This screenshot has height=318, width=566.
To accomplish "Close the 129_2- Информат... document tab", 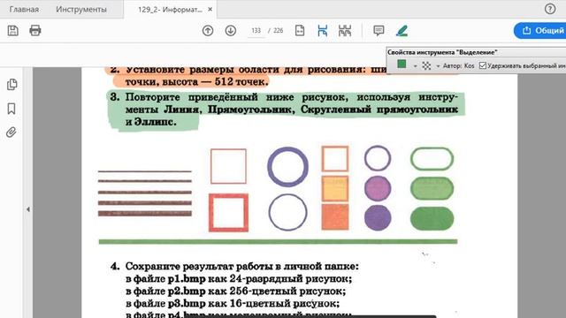I will point(210,10).
